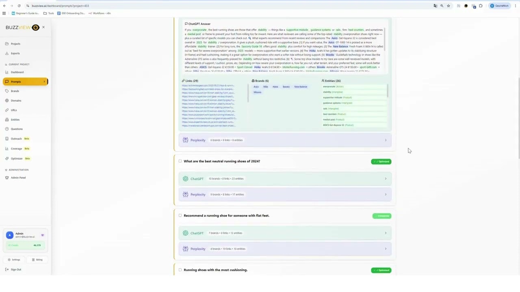Viewport: 520px width, 292px height.
Task: Click status badge on flat feet prompt
Action: [x=382, y=216]
